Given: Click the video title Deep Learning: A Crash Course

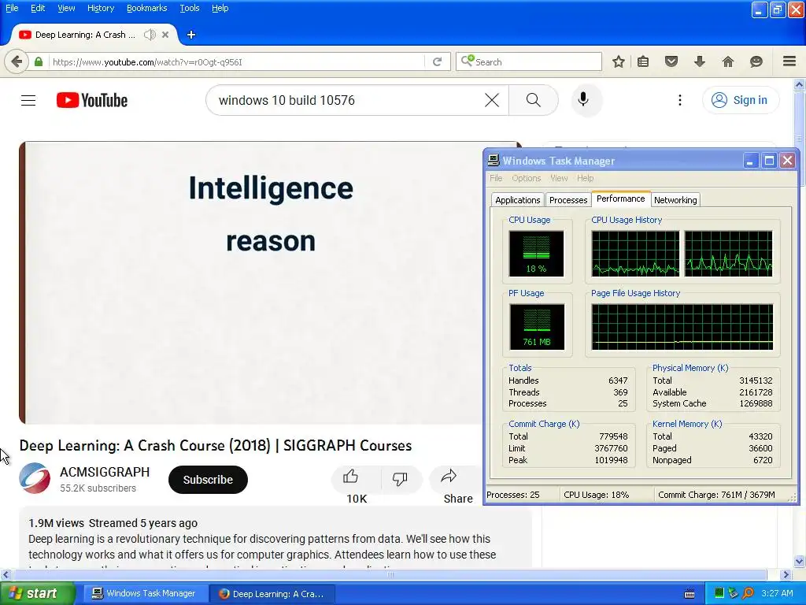Looking at the screenshot, I should 216,445.
